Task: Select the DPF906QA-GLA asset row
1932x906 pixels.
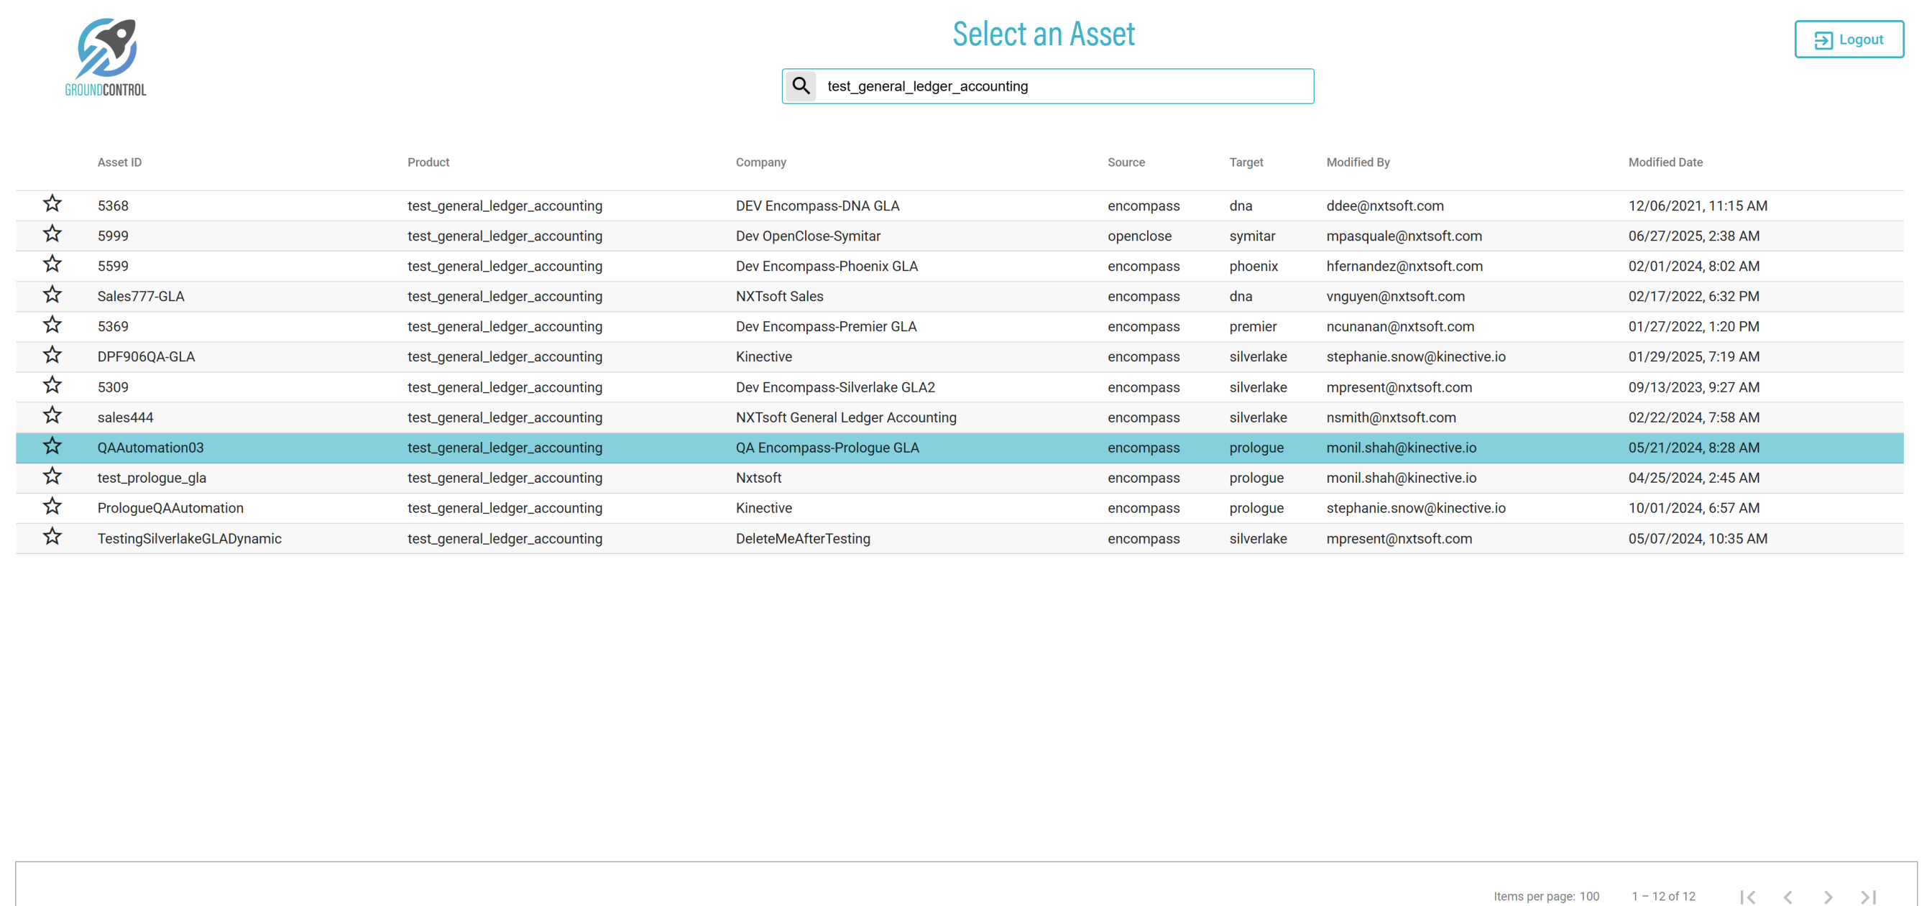Action: (146, 357)
